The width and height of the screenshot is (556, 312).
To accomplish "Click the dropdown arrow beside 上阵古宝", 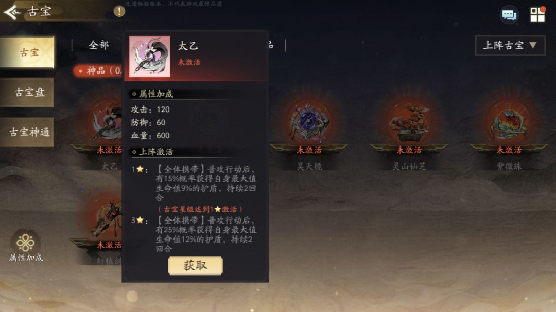I will 533,45.
